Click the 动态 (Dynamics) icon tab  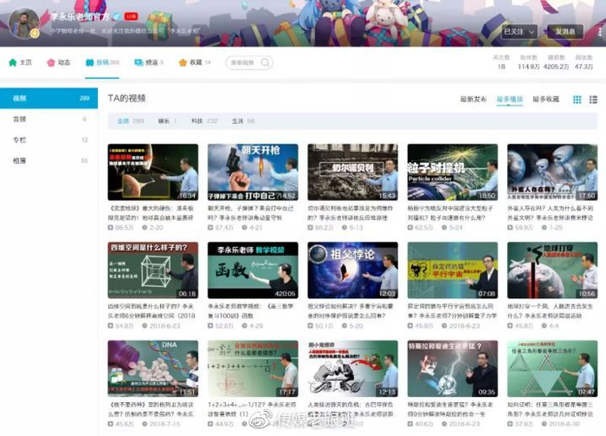(52, 62)
